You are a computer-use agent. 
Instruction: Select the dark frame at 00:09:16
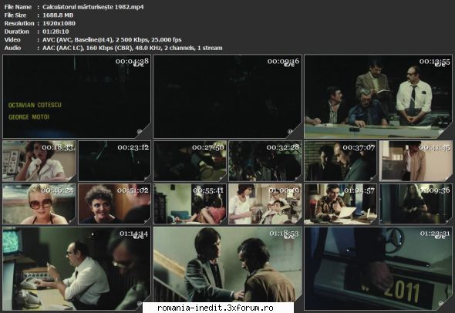click(228, 96)
